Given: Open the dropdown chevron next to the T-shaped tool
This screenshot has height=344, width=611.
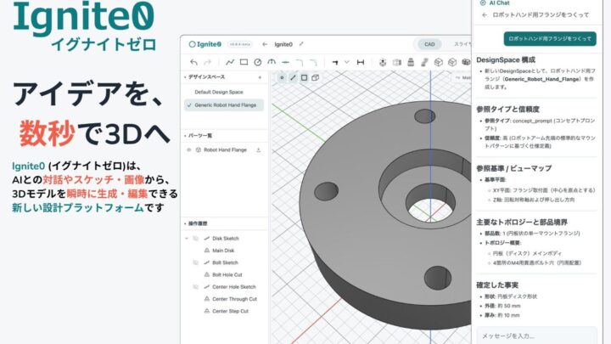Looking at the screenshot, I should pos(346,62).
